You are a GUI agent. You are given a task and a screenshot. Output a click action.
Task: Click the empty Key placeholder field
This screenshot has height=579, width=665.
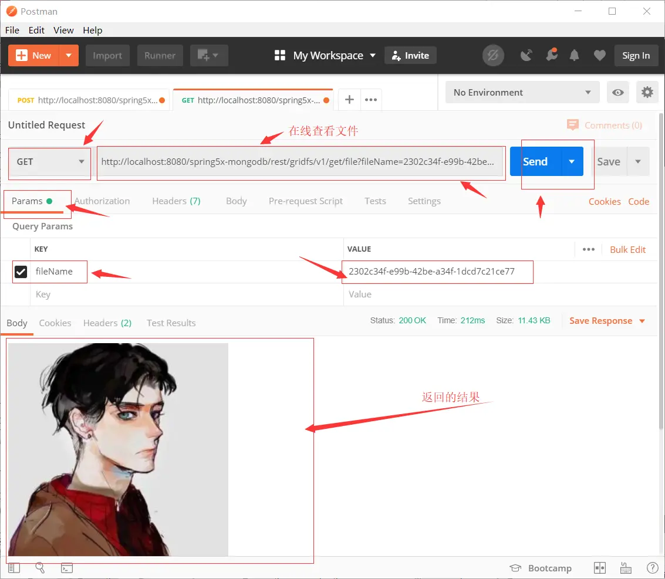click(x=187, y=294)
